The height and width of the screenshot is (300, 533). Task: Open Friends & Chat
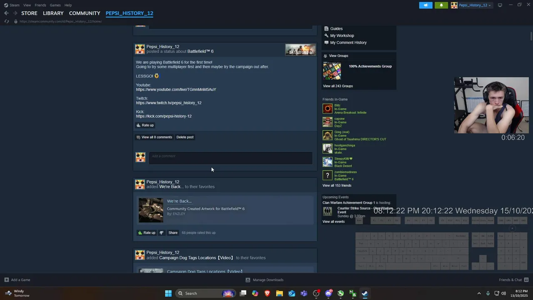point(514,280)
